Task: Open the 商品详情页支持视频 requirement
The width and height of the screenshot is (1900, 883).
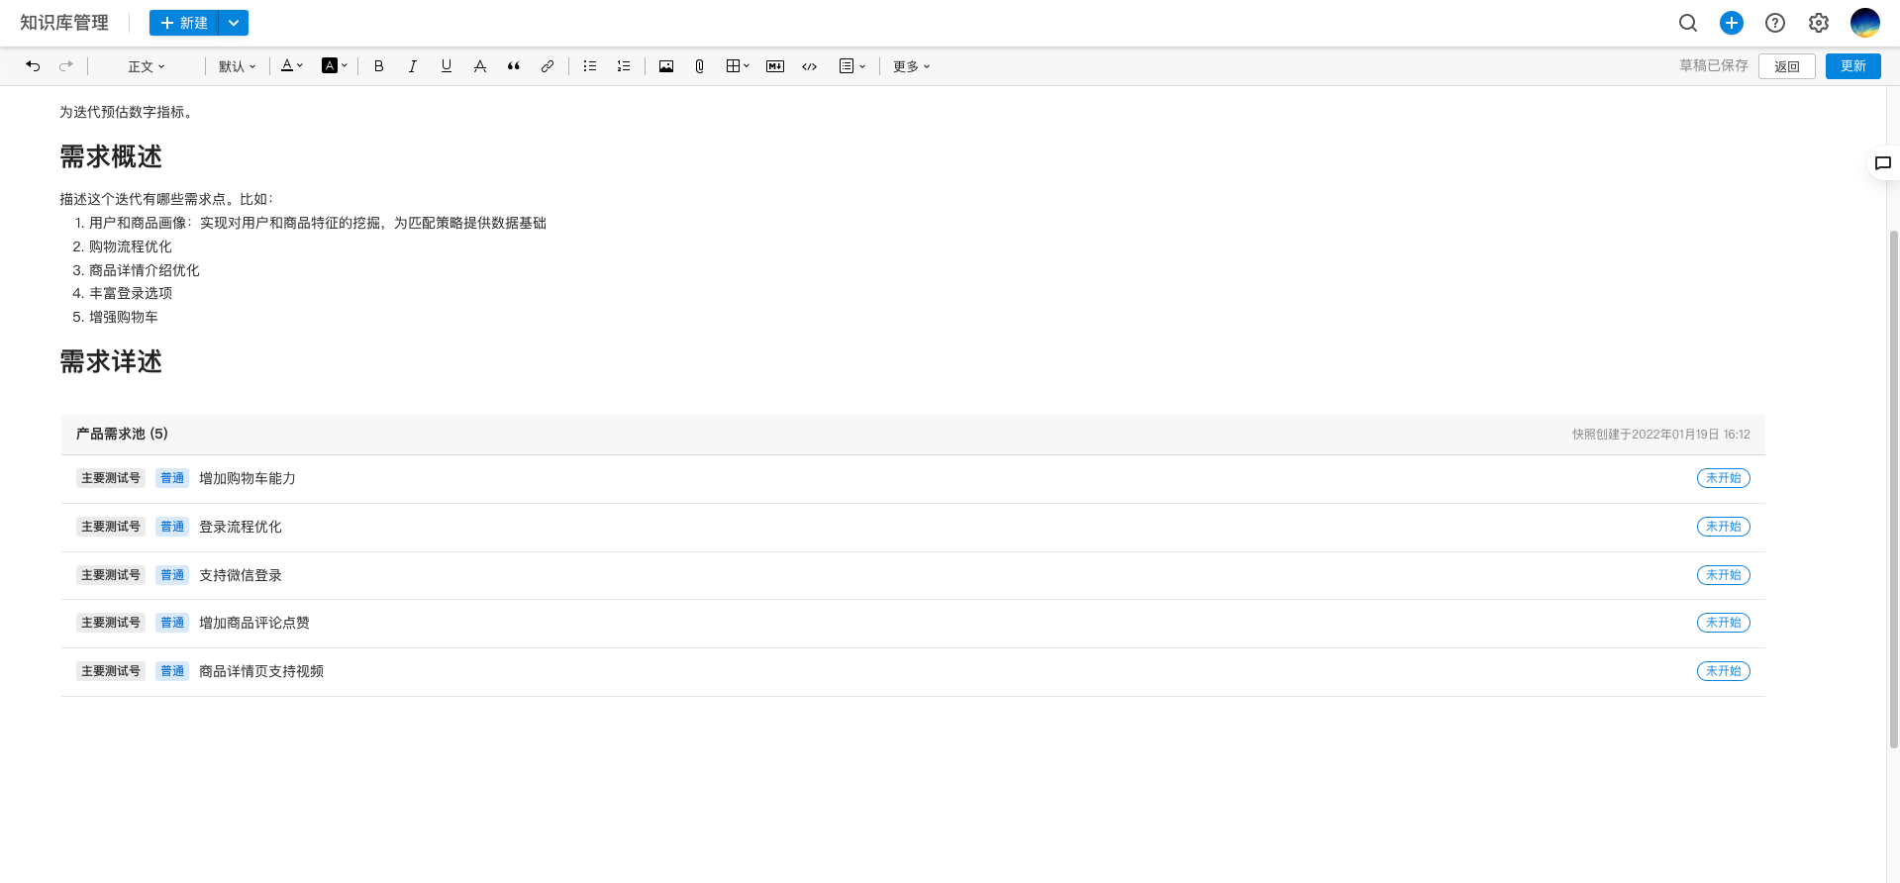Action: tap(261, 671)
